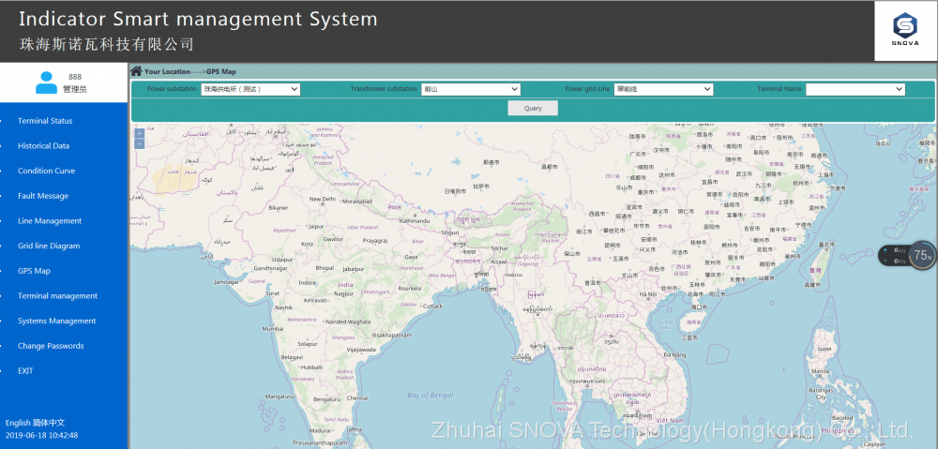Click the network speed indicator widget
Screen dimensions: 938x449
(x=894, y=255)
